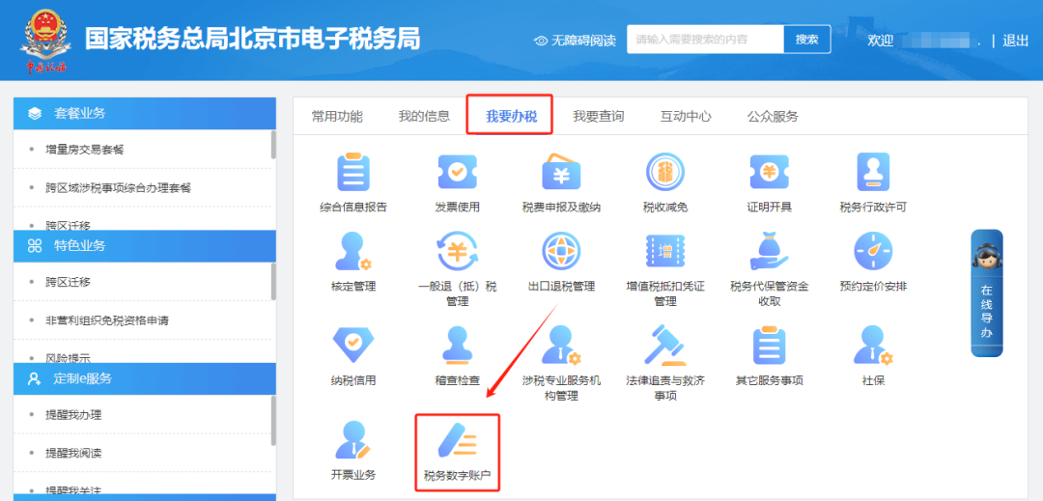Click the site title 国家税务总局北京市电子税务局
The height and width of the screenshot is (501, 1043).
click(x=252, y=40)
